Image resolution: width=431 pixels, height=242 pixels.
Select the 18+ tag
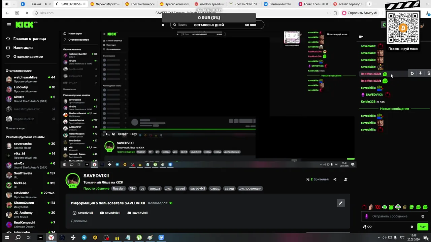tap(133, 189)
